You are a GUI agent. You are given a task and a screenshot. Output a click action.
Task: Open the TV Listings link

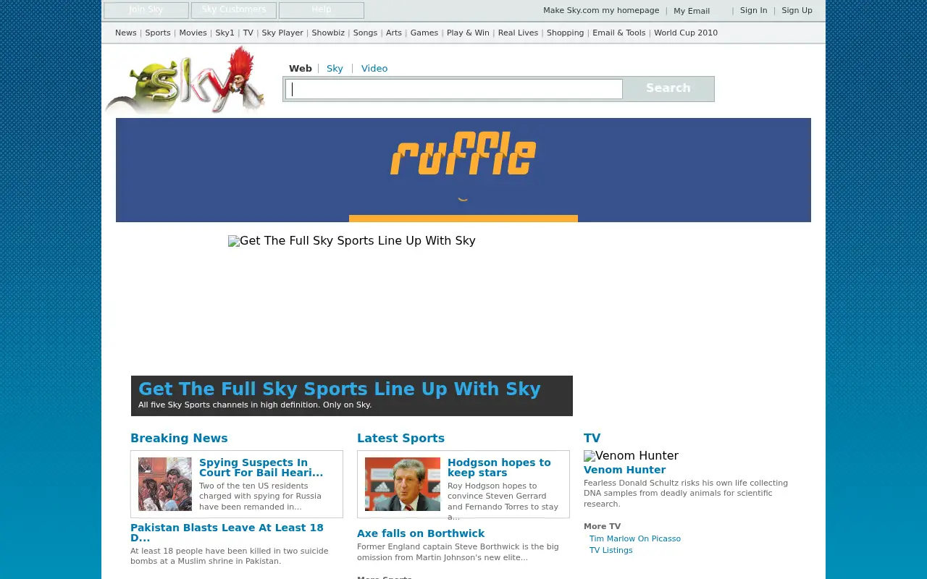point(611,551)
